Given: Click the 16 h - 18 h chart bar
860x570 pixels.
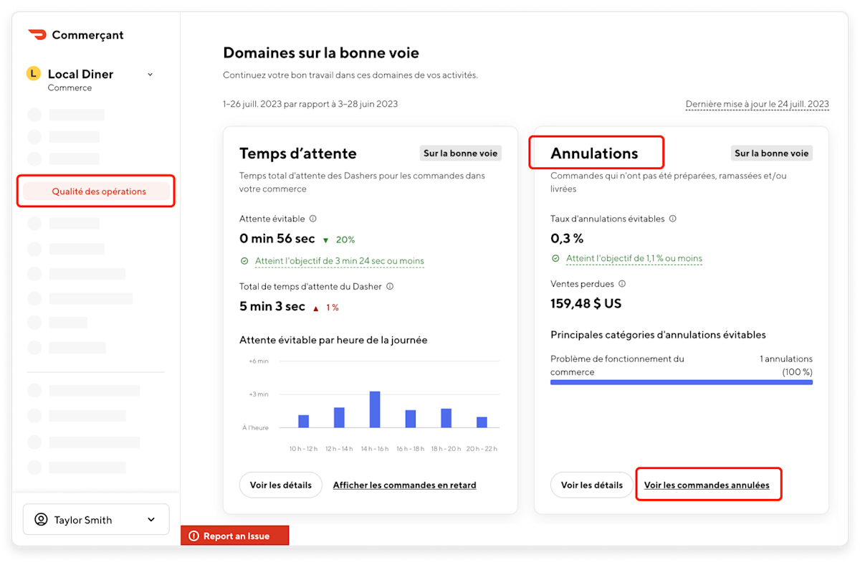Looking at the screenshot, I should pos(410,419).
